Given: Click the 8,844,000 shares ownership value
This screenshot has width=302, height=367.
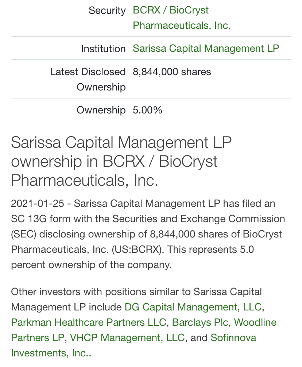Looking at the screenshot, I should [x=172, y=72].
